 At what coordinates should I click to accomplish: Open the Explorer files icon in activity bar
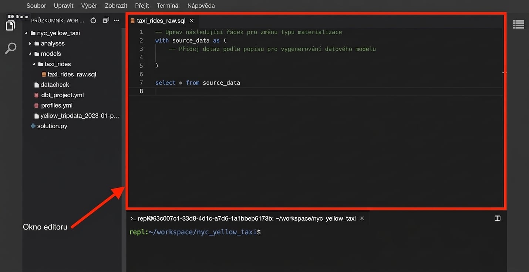click(10, 25)
